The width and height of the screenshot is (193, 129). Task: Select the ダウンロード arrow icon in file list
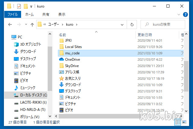tap(62, 85)
